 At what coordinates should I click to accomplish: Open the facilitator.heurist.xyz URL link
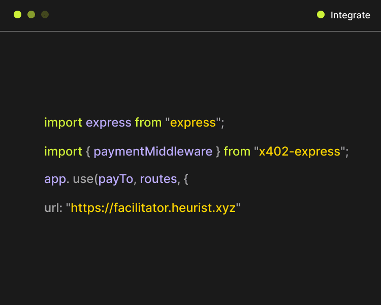click(x=153, y=208)
